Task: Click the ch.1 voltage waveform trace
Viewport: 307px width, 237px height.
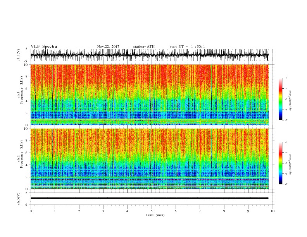Action: (x=149, y=55)
